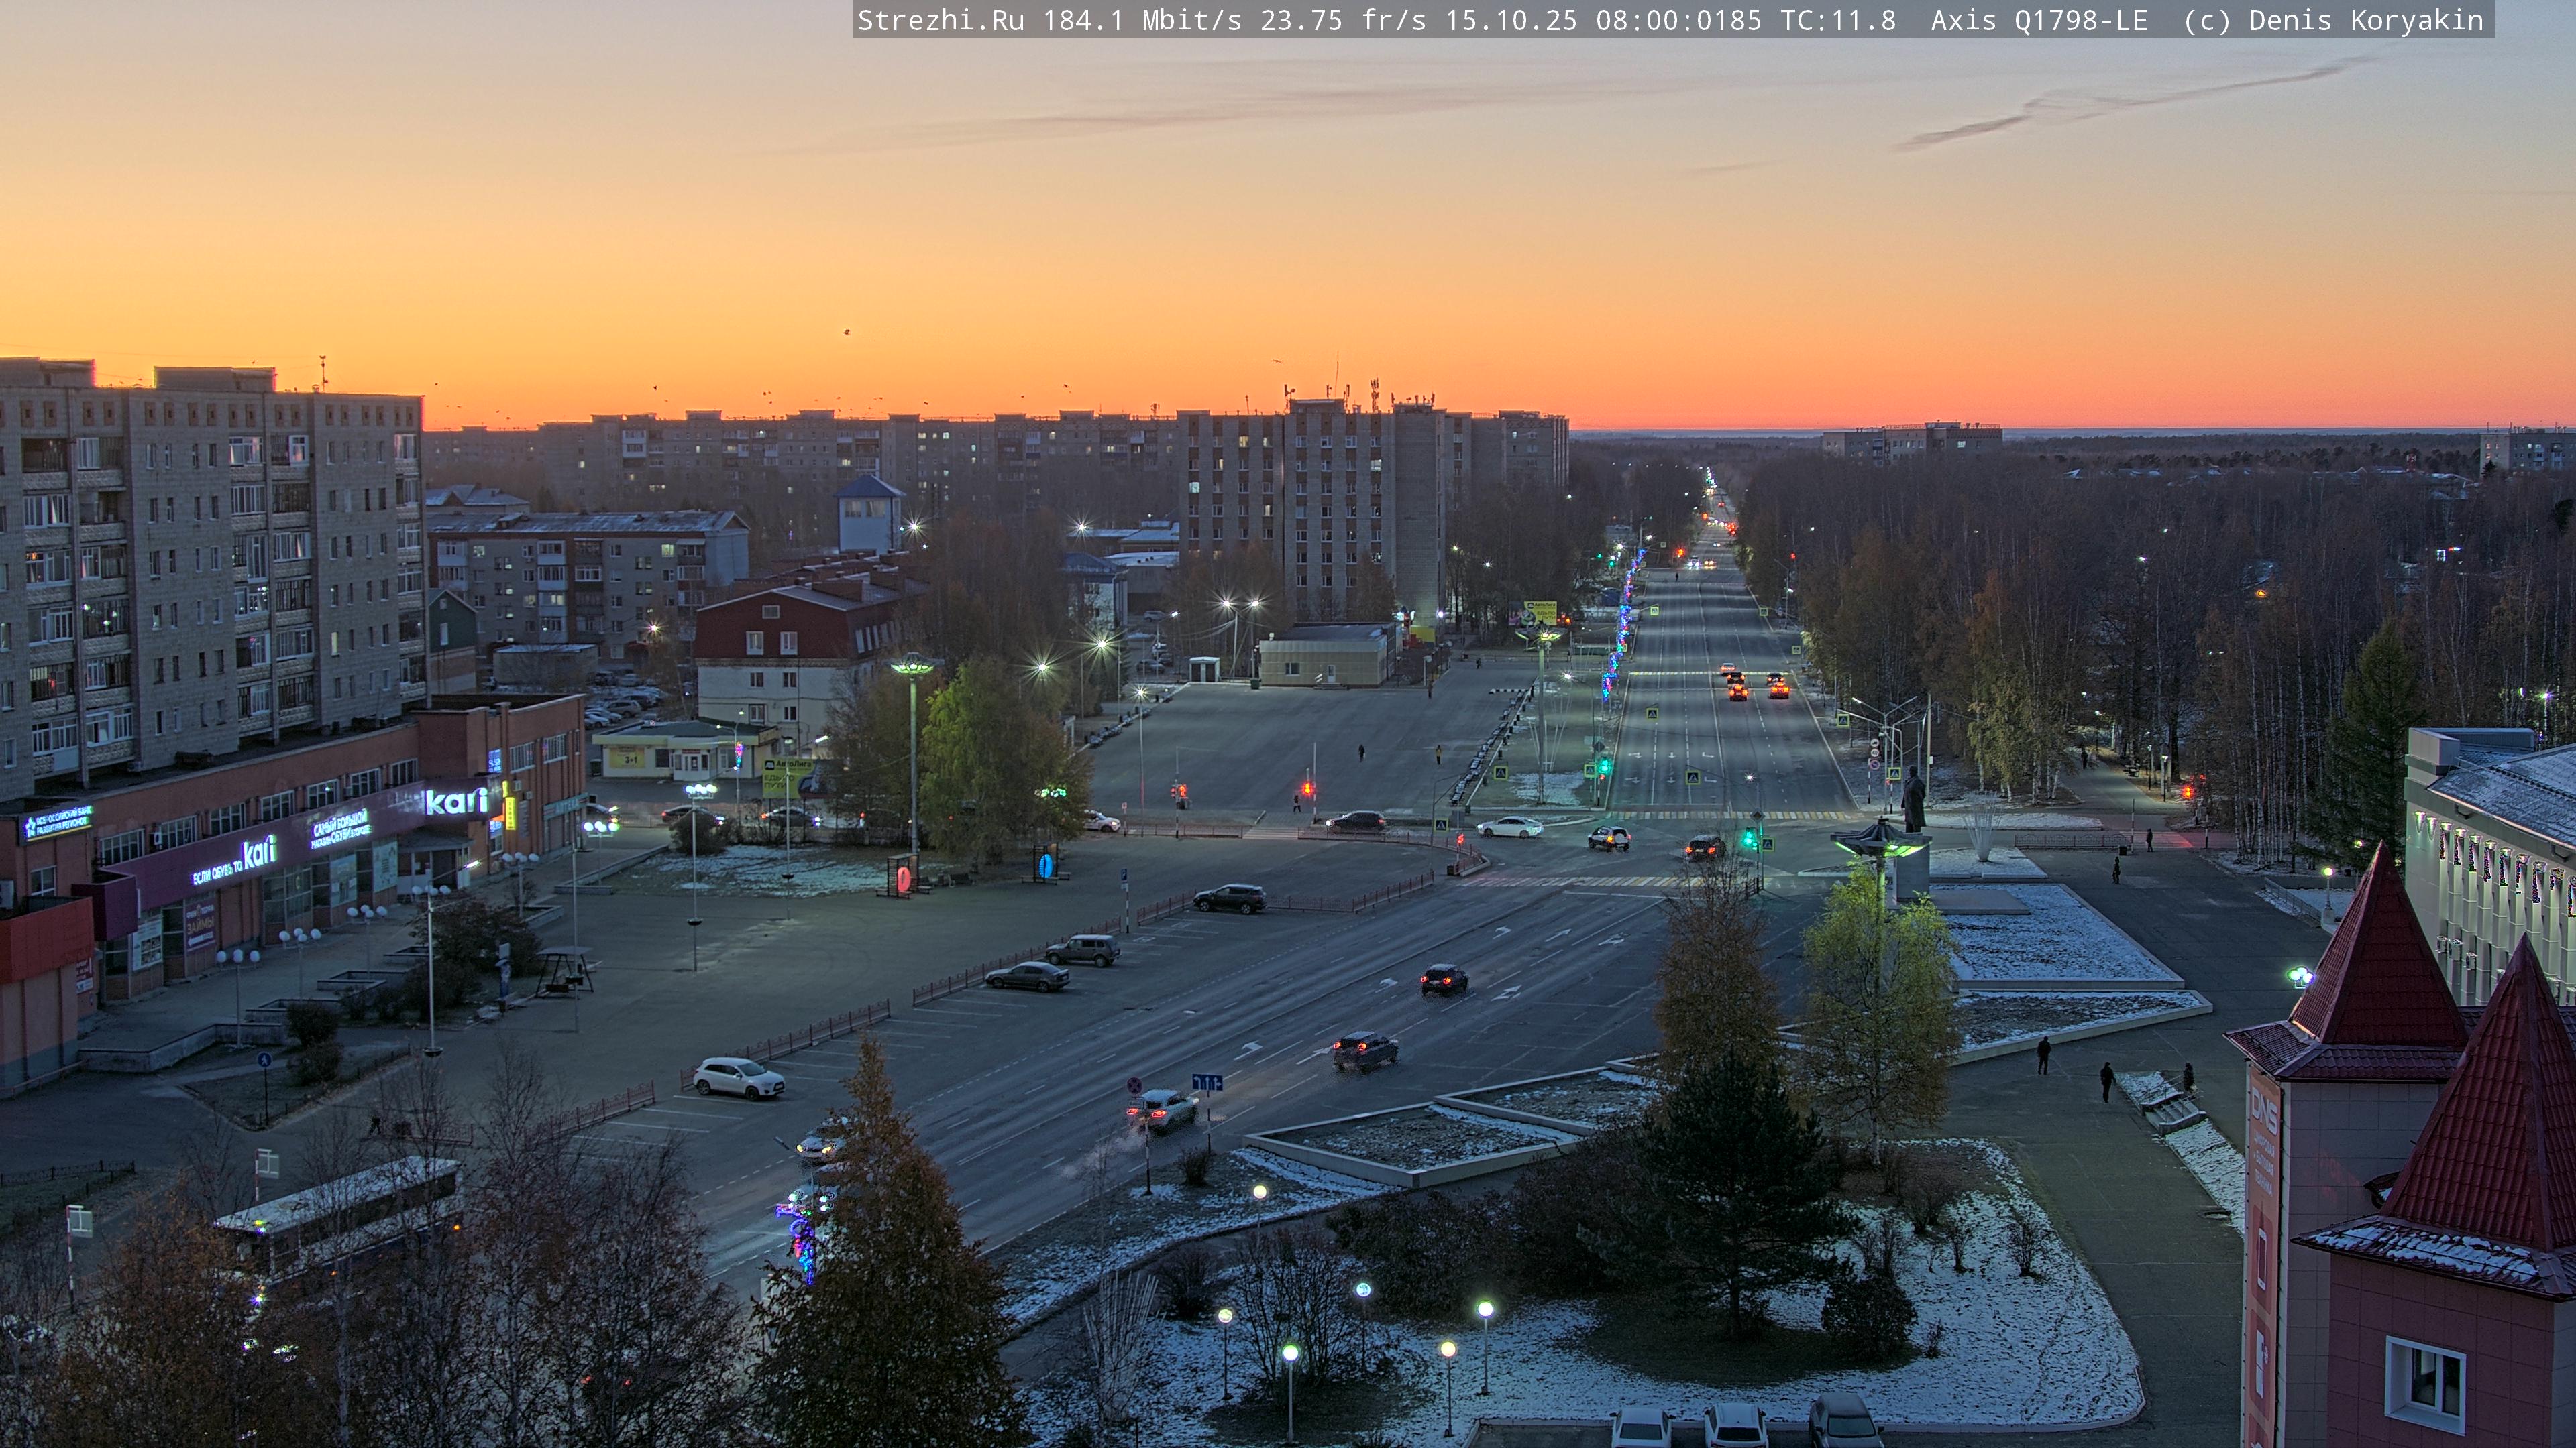Click the 15.10.25 date stamp in overlay
Viewport: 2576px width, 1448px height.
(x=1511, y=20)
